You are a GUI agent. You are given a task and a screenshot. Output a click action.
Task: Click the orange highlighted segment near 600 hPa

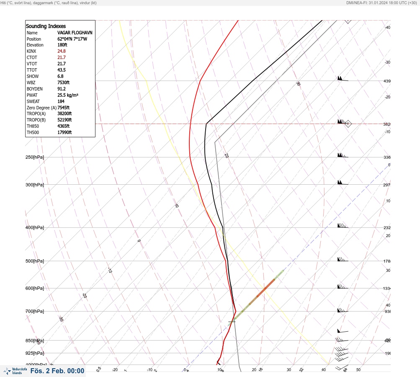pos(266,288)
